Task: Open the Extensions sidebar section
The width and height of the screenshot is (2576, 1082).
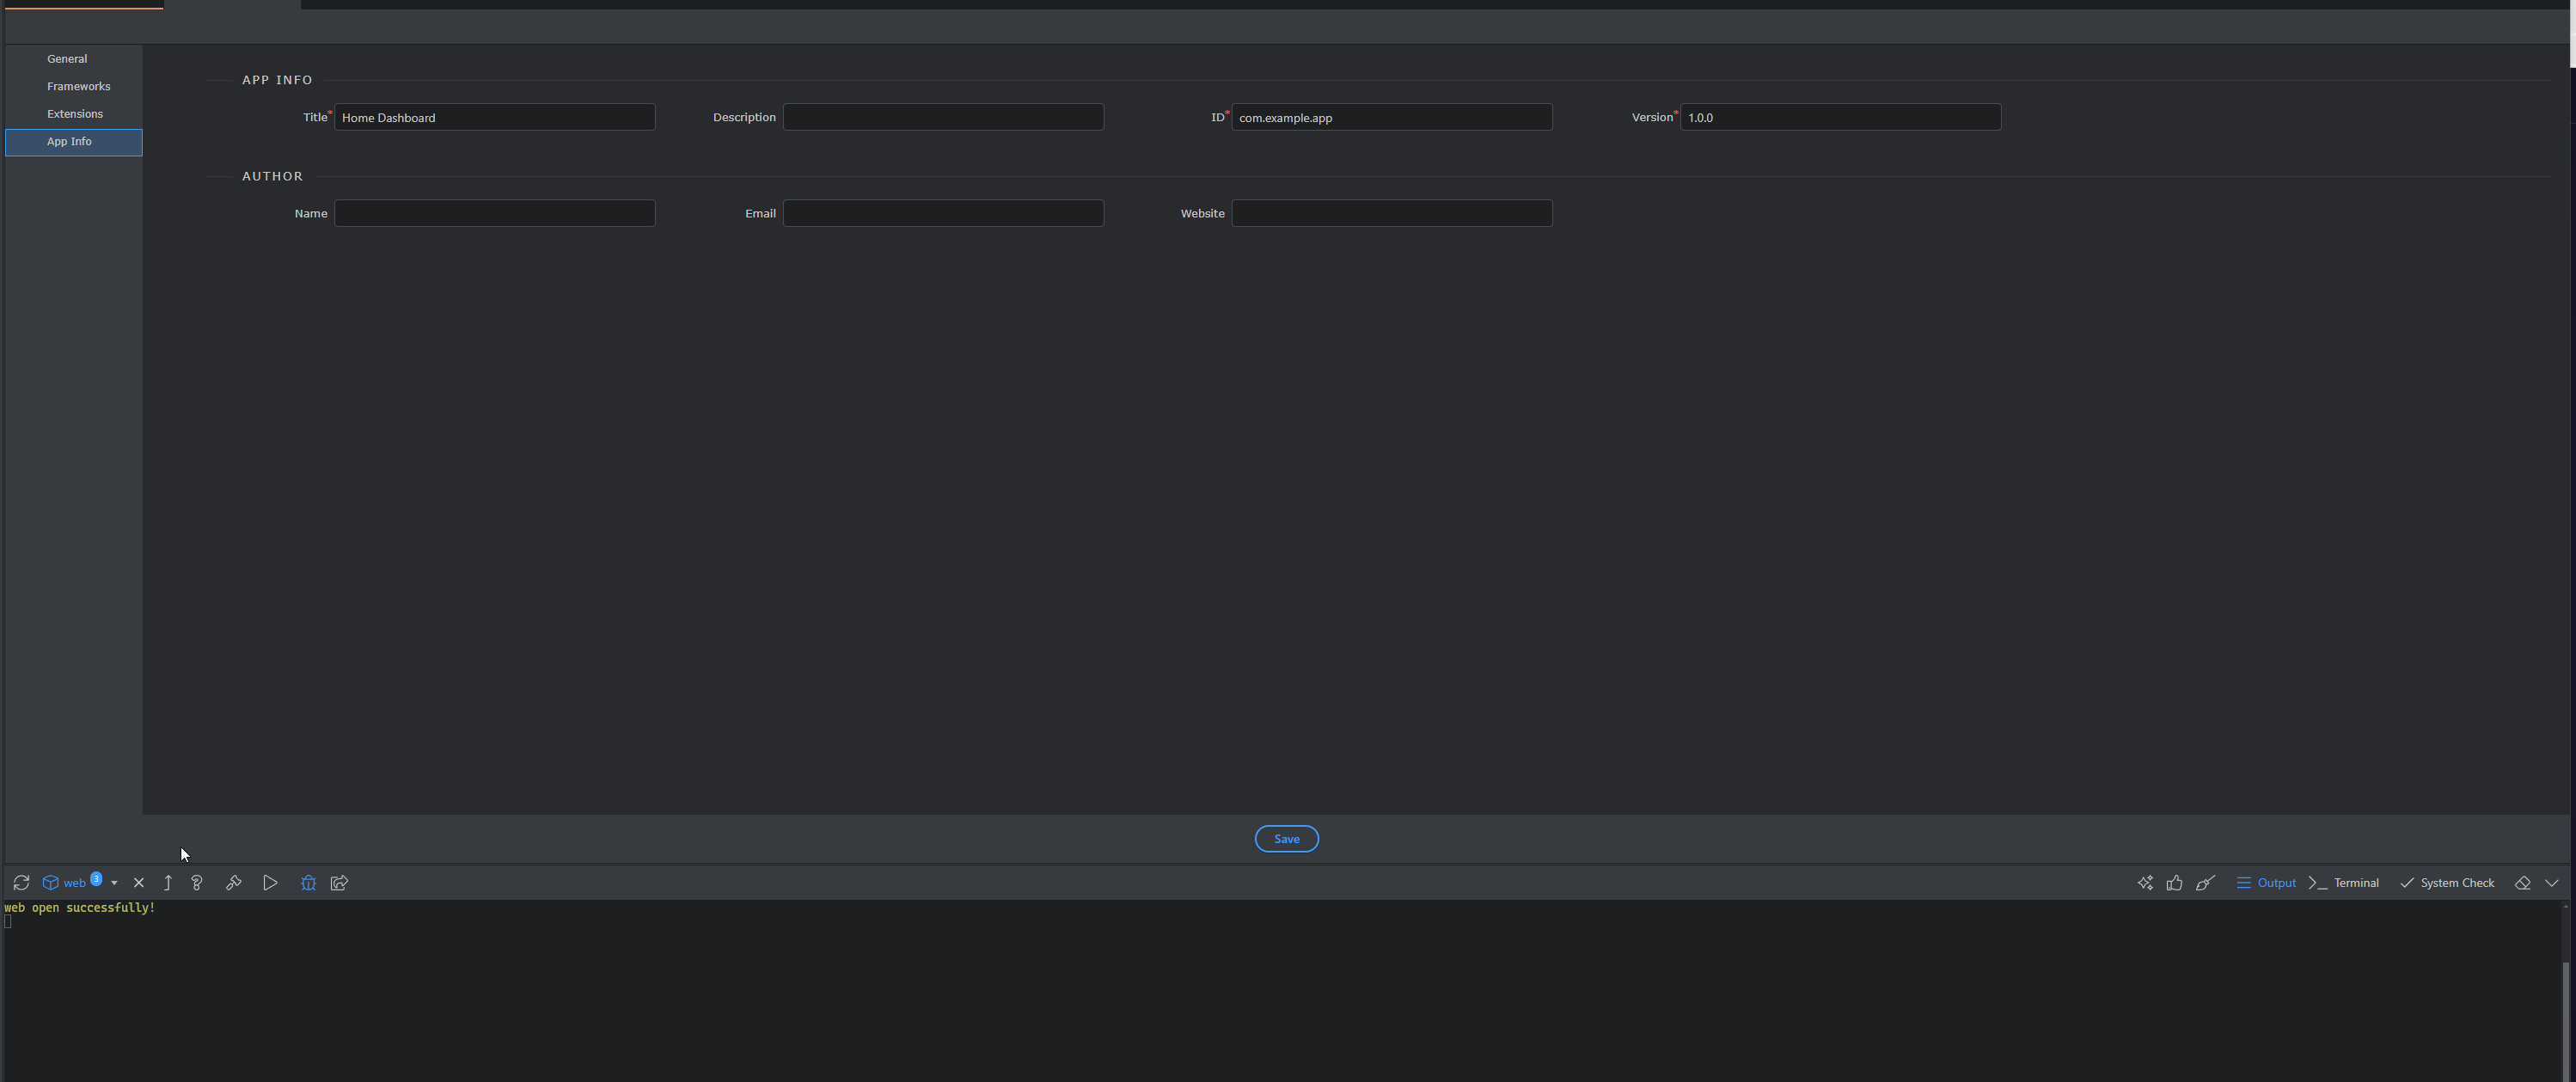Action: coord(75,114)
